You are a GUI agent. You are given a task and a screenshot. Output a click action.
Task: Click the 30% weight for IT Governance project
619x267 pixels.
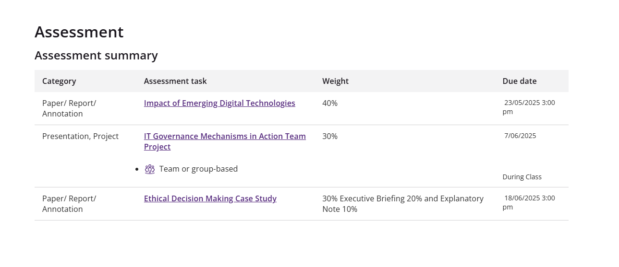click(x=330, y=136)
